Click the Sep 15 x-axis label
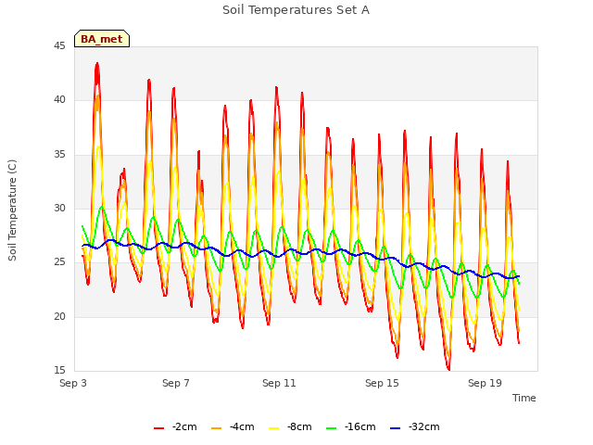The height and width of the screenshot is (445, 593). point(382,383)
